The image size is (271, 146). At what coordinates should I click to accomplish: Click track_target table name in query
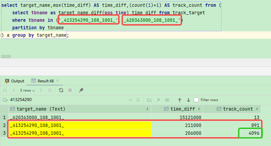(189, 13)
